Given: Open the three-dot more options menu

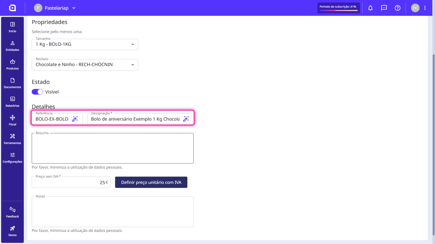Looking at the screenshot, I should point(425,8).
